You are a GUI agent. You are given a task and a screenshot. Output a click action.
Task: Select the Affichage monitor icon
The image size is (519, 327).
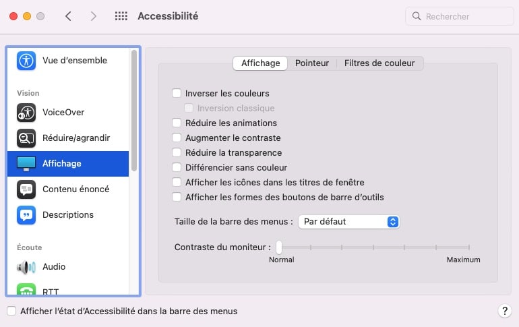(26, 164)
